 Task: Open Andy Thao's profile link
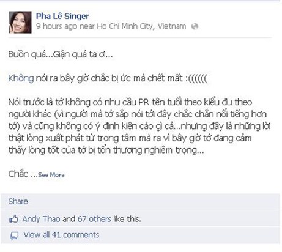click(41, 219)
